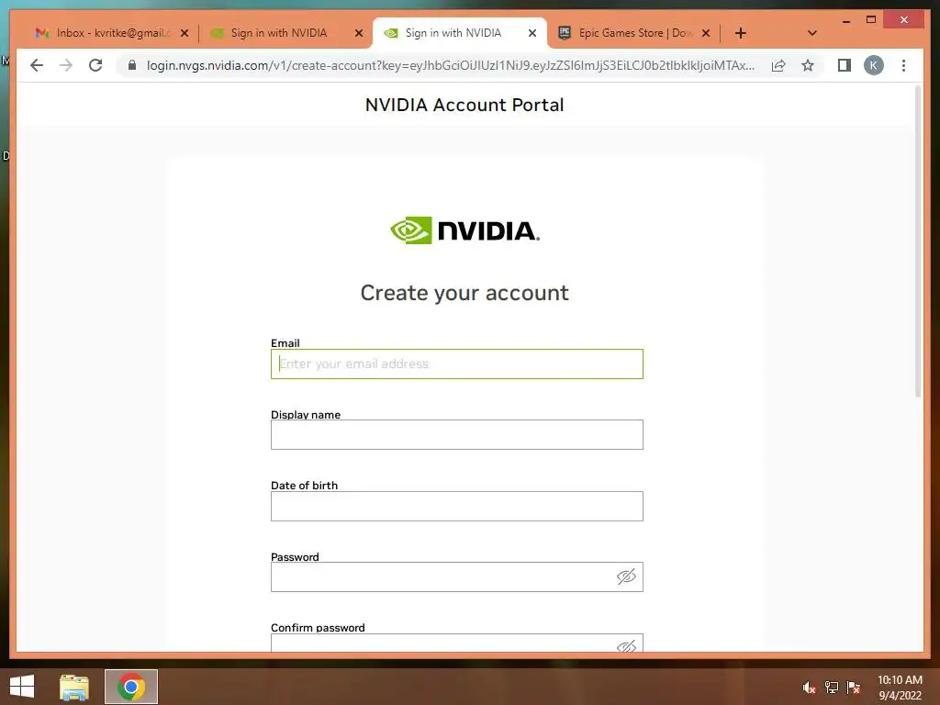Open File Explorer from the taskbar
The height and width of the screenshot is (705, 940).
tap(73, 687)
